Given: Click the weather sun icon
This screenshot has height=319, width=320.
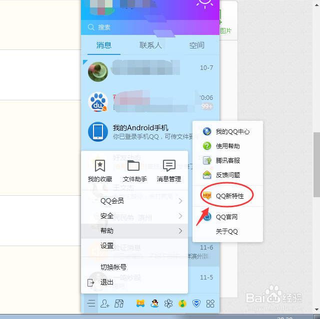Looking at the screenshot, I should coord(205,3).
